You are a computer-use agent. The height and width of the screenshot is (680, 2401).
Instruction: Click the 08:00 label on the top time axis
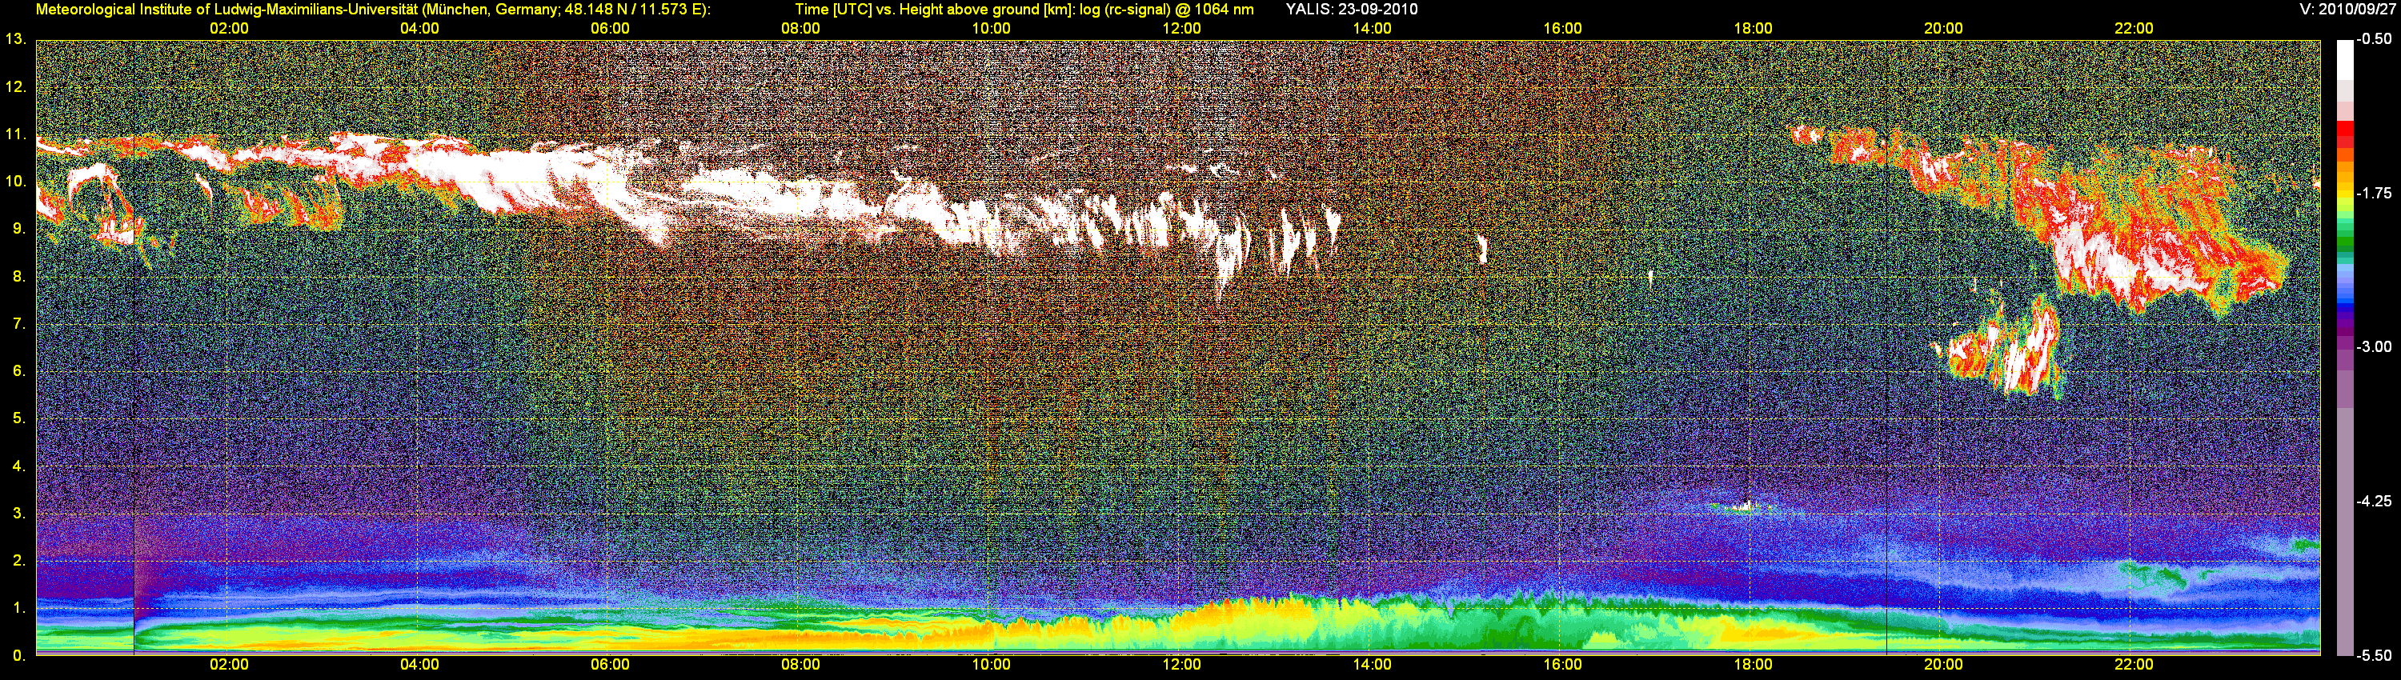[800, 28]
